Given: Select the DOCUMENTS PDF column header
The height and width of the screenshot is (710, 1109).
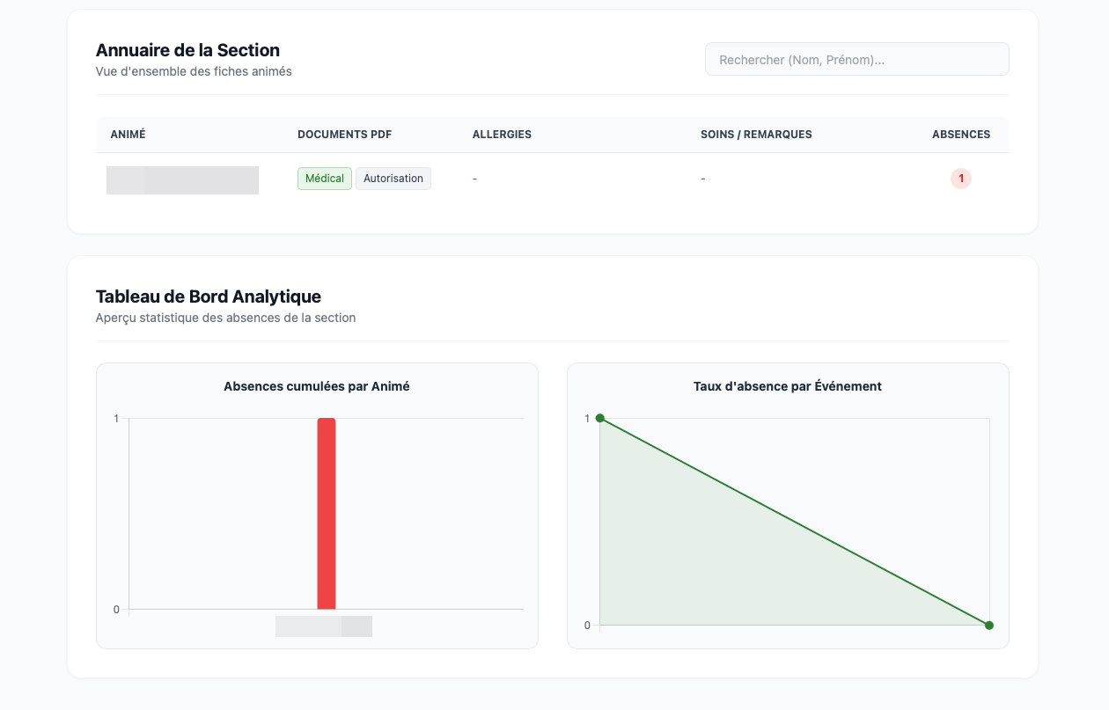Looking at the screenshot, I should pos(345,135).
